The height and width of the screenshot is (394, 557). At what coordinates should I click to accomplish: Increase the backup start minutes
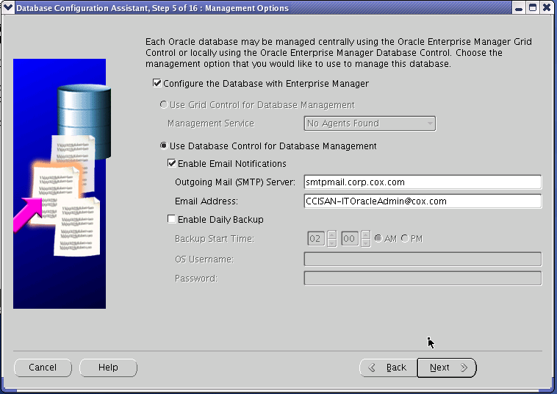click(x=365, y=234)
